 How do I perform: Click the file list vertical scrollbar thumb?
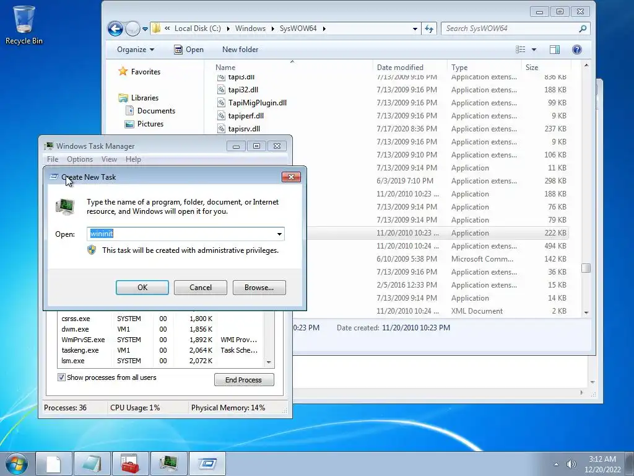click(x=586, y=268)
